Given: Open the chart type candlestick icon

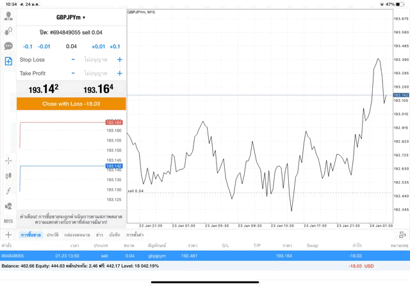Looking at the screenshot, I should (x=8, y=175).
